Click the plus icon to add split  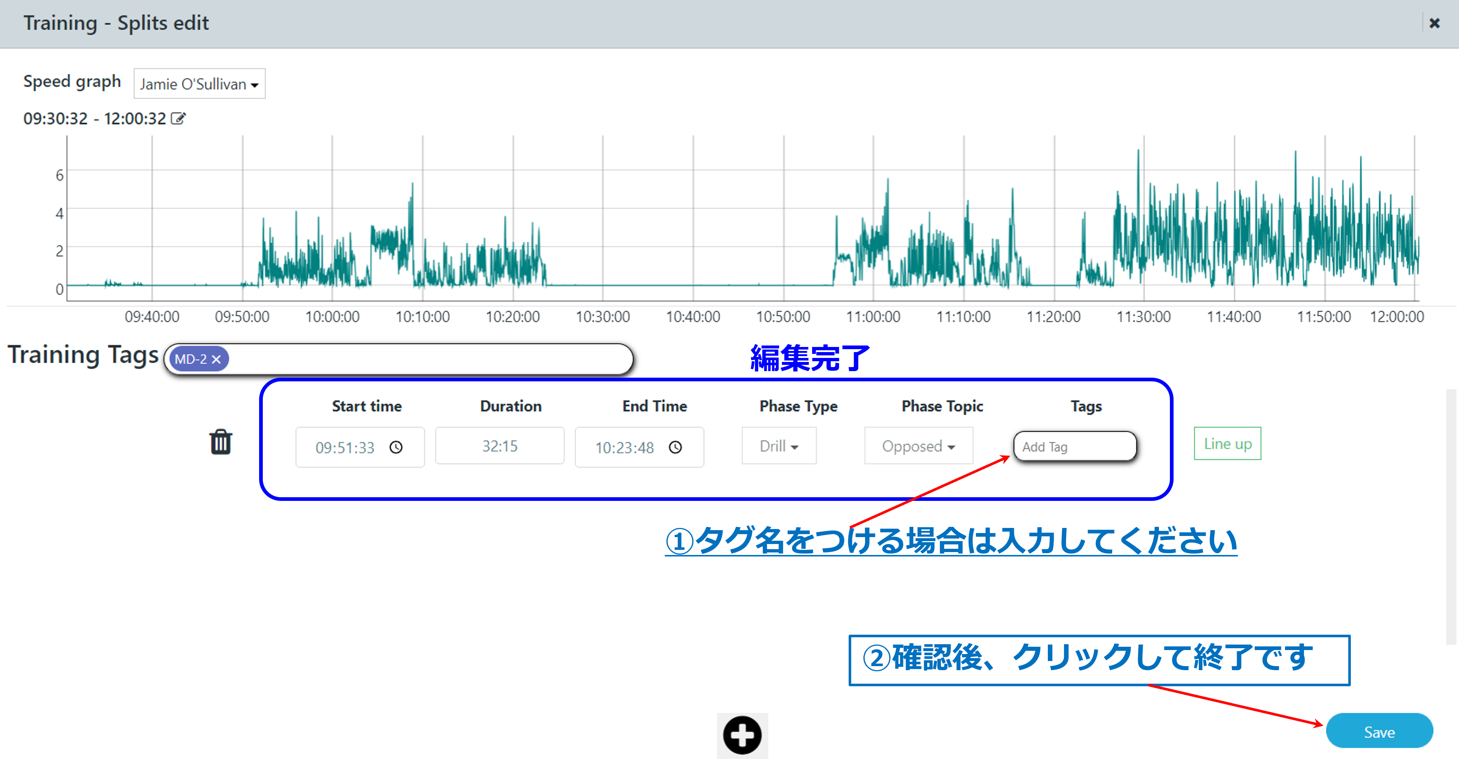pos(742,735)
